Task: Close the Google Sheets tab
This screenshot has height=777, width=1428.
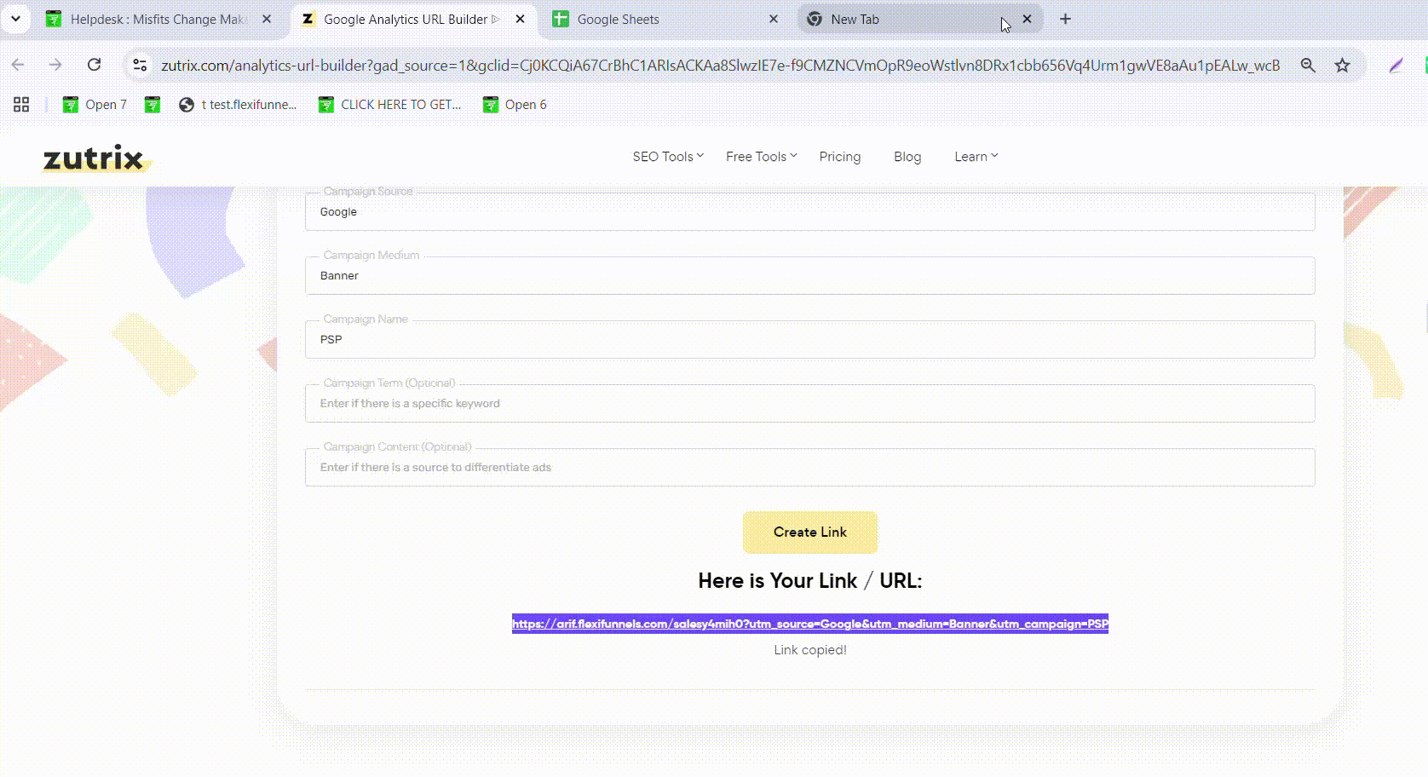Action: 774,19
